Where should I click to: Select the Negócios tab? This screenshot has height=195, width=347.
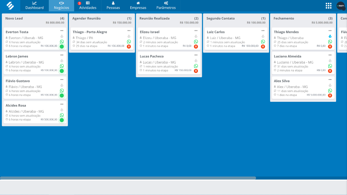(x=62, y=5)
